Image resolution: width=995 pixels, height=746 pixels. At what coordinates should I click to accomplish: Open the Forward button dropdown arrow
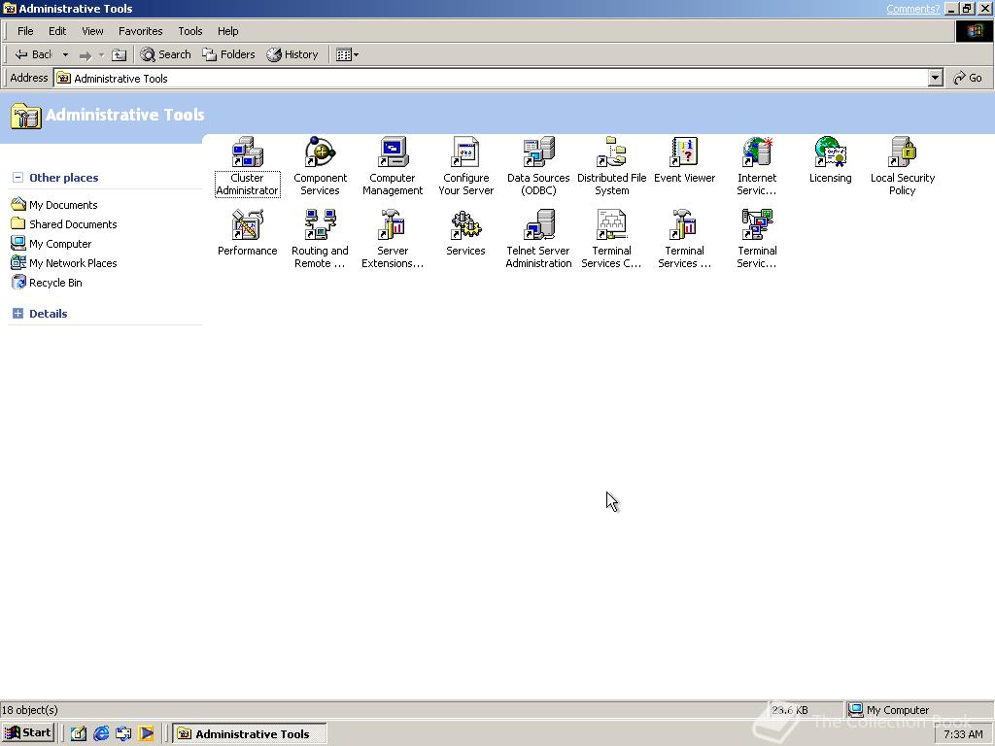pyautogui.click(x=101, y=55)
